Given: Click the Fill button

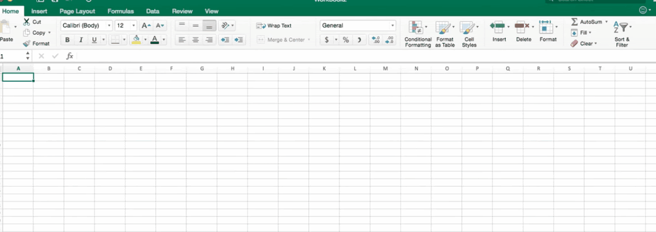Looking at the screenshot, I should tap(579, 33).
